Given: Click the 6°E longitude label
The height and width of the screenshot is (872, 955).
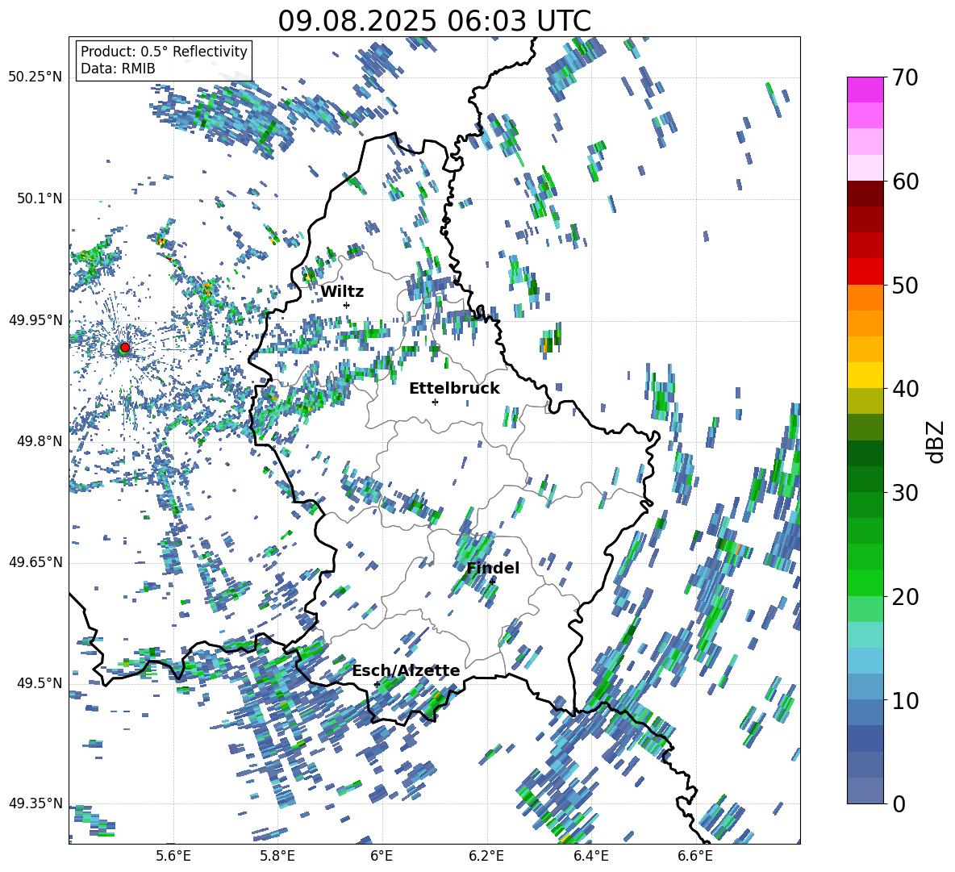Looking at the screenshot, I should [382, 856].
